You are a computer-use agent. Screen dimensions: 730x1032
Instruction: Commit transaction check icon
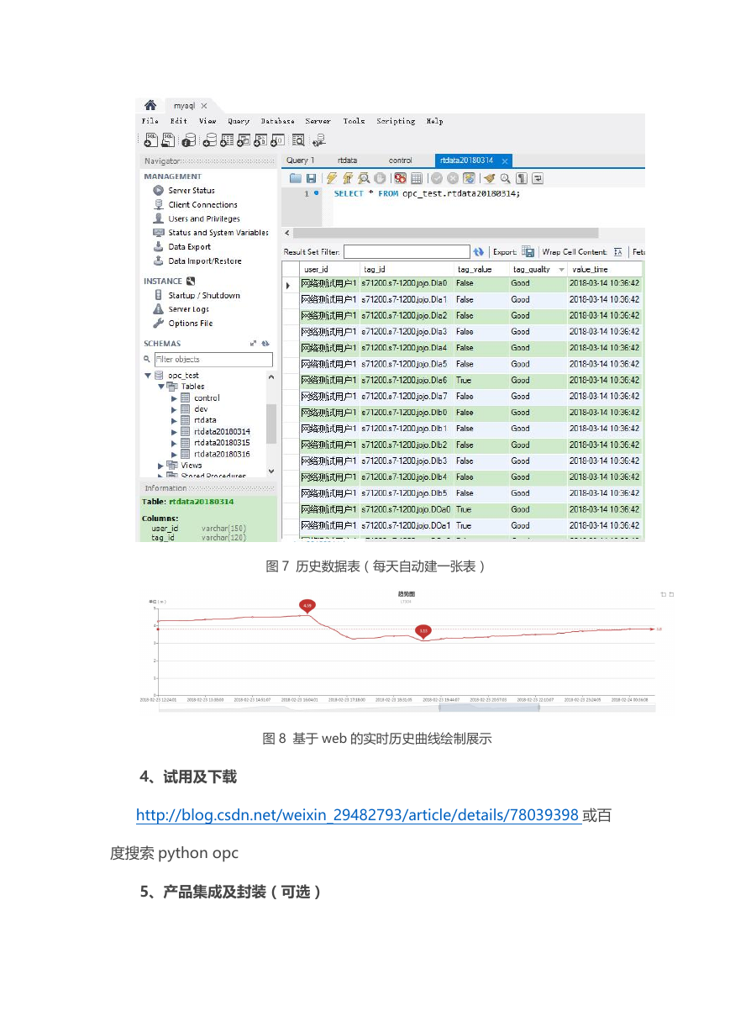437,179
